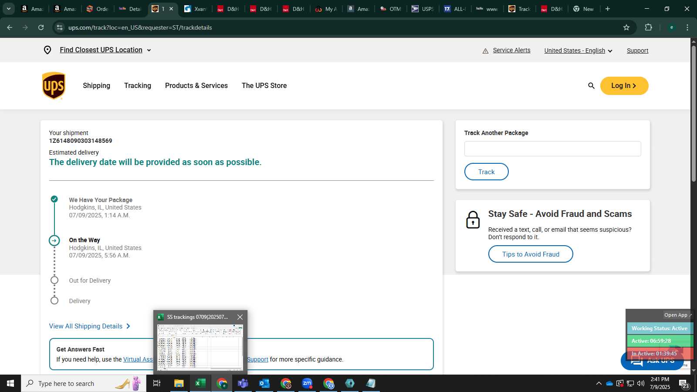
Task: Click the We Have Your Package checkmark
Action: [54, 199]
